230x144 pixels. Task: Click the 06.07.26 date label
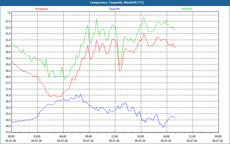pyautogui.click(x=218, y=141)
